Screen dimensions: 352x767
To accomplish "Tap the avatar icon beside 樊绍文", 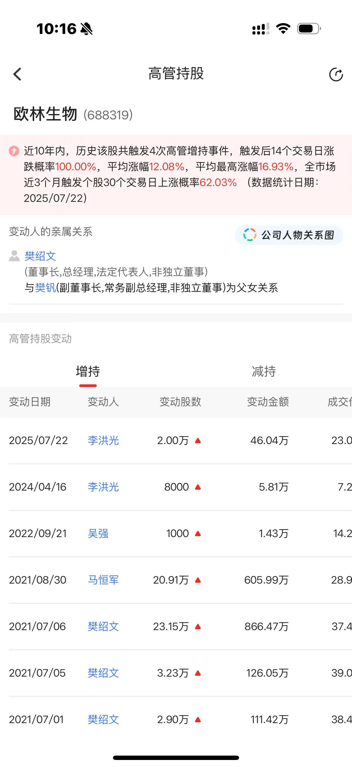I will tap(14, 256).
